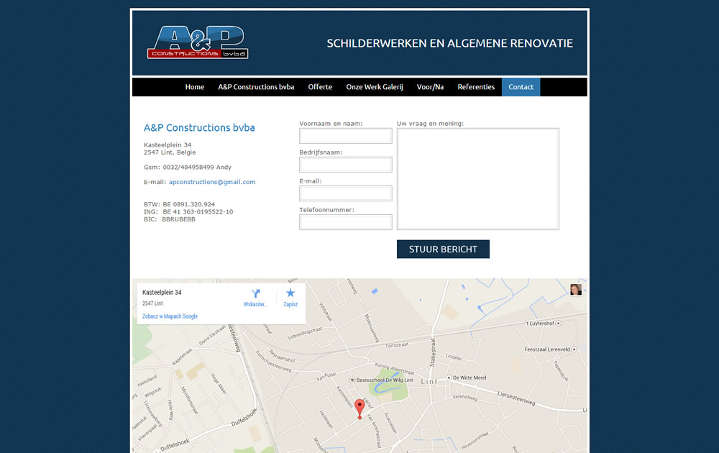Click the Uw vraag en mening: label
The height and width of the screenshot is (453, 719).
[x=430, y=124]
